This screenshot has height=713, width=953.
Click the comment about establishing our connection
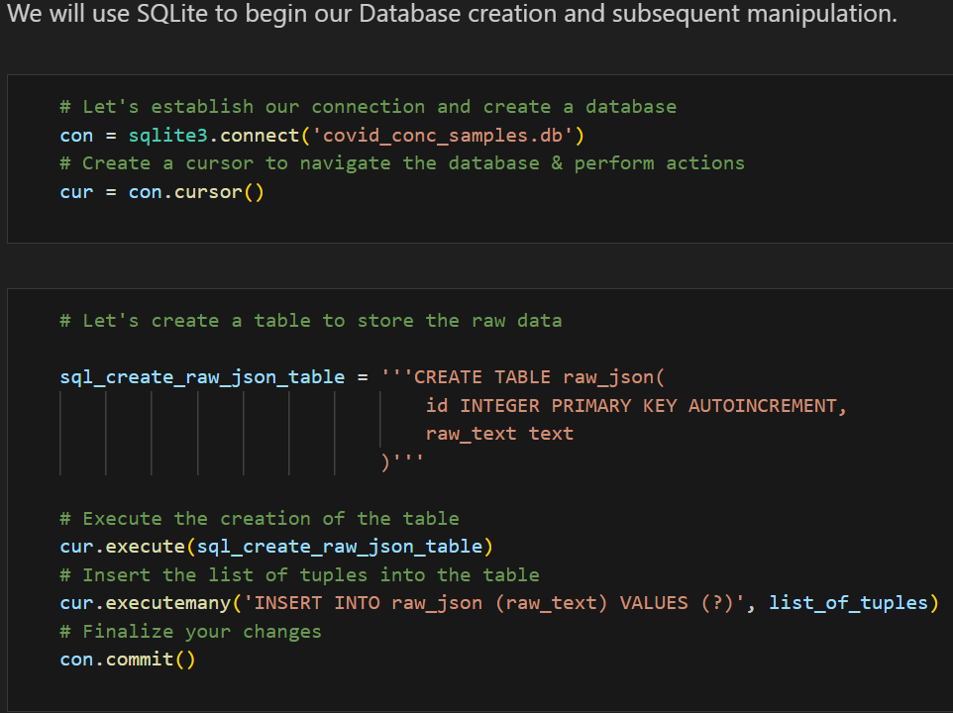click(368, 106)
